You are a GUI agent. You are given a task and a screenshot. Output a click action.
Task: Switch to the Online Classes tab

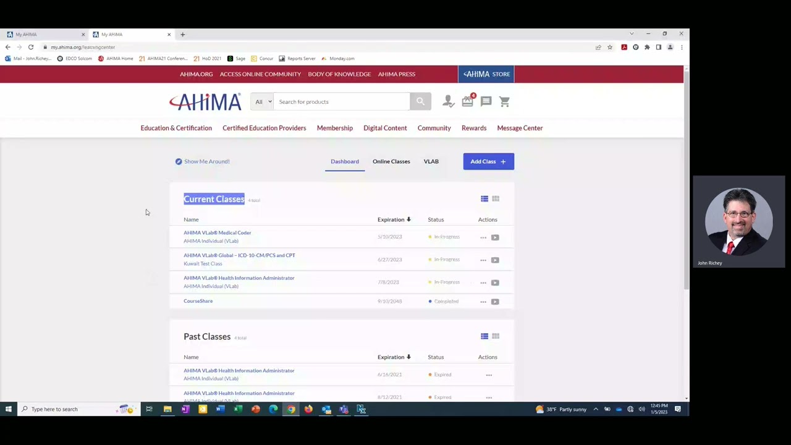click(x=391, y=161)
